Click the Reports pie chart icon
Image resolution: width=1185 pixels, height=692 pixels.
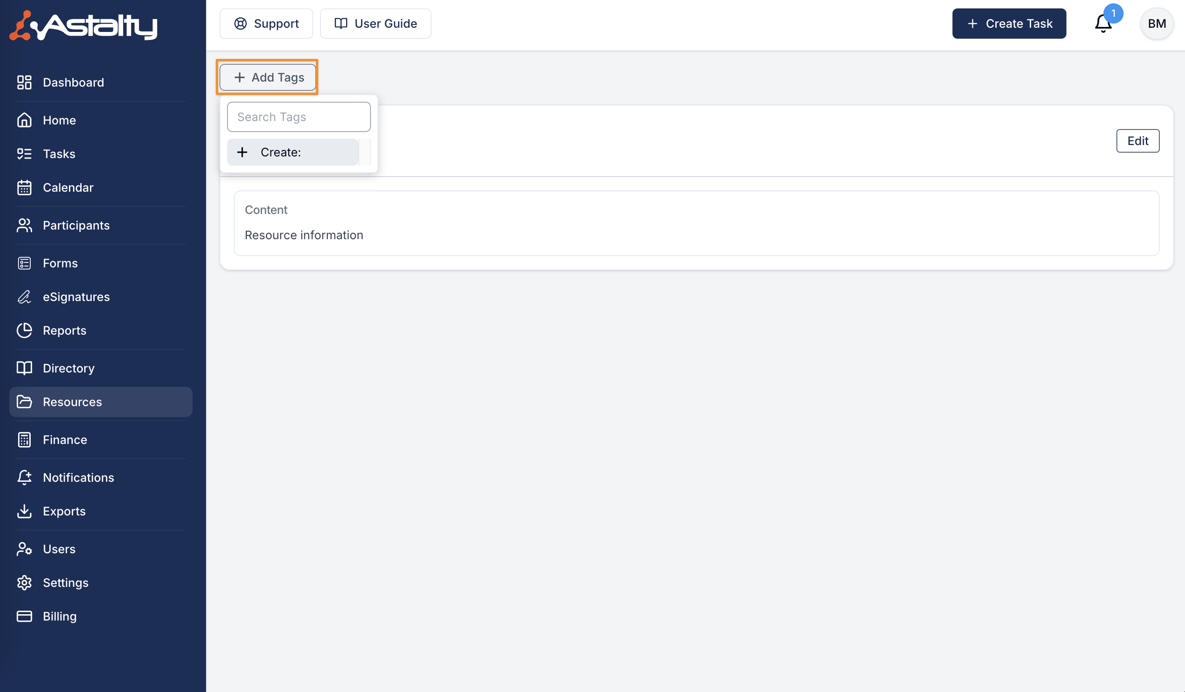(x=24, y=330)
